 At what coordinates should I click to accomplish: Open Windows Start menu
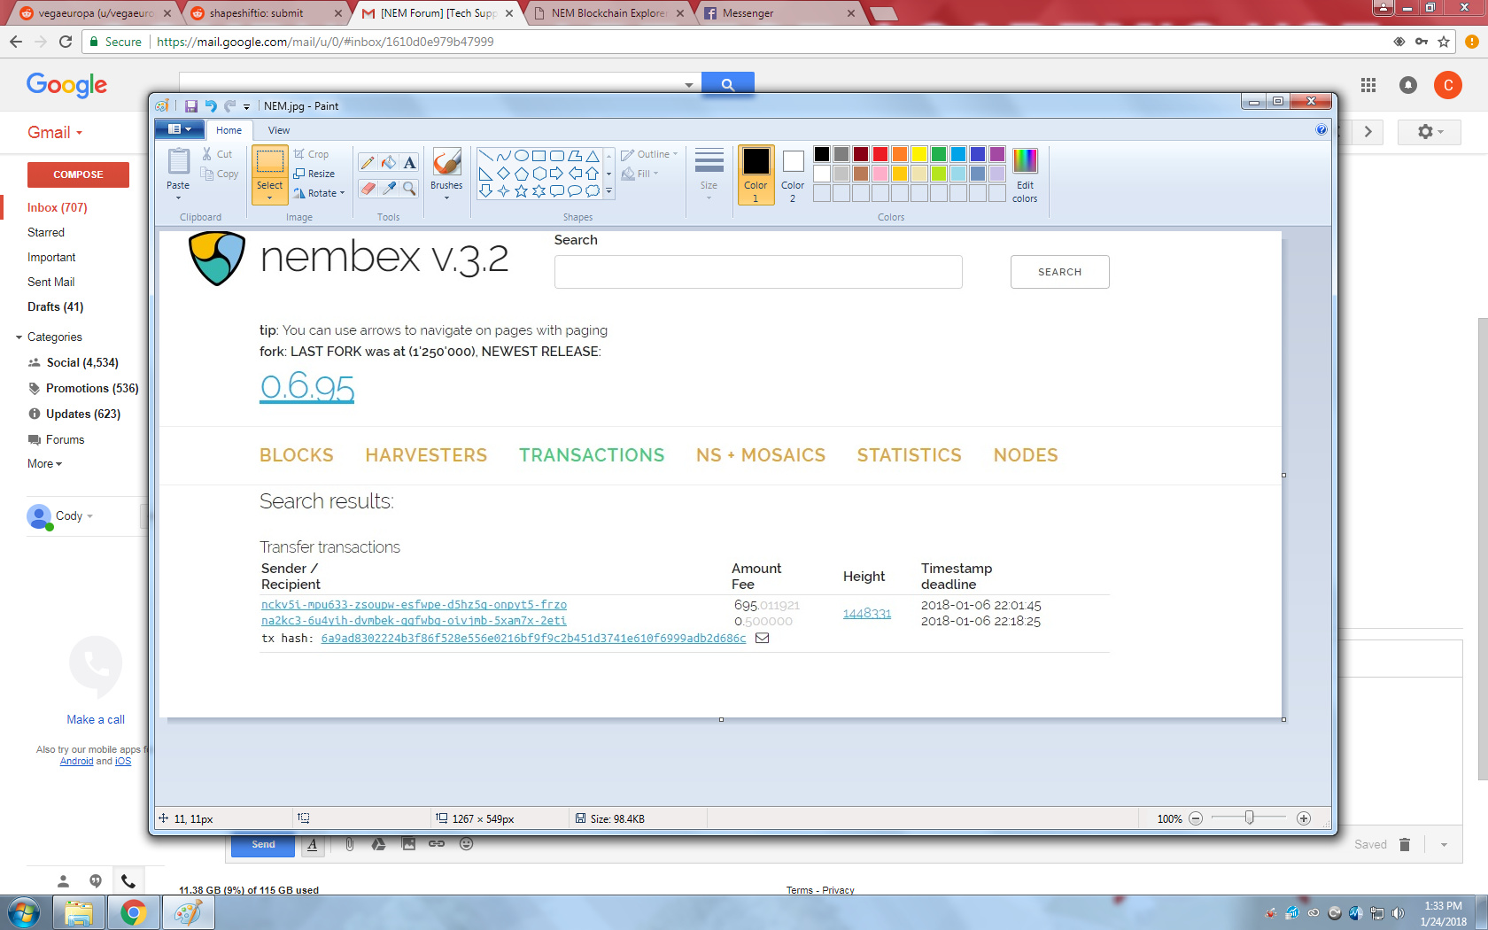point(24,912)
